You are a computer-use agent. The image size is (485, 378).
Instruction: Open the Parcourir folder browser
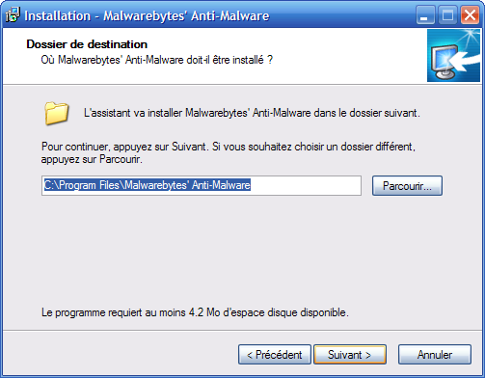pos(407,185)
